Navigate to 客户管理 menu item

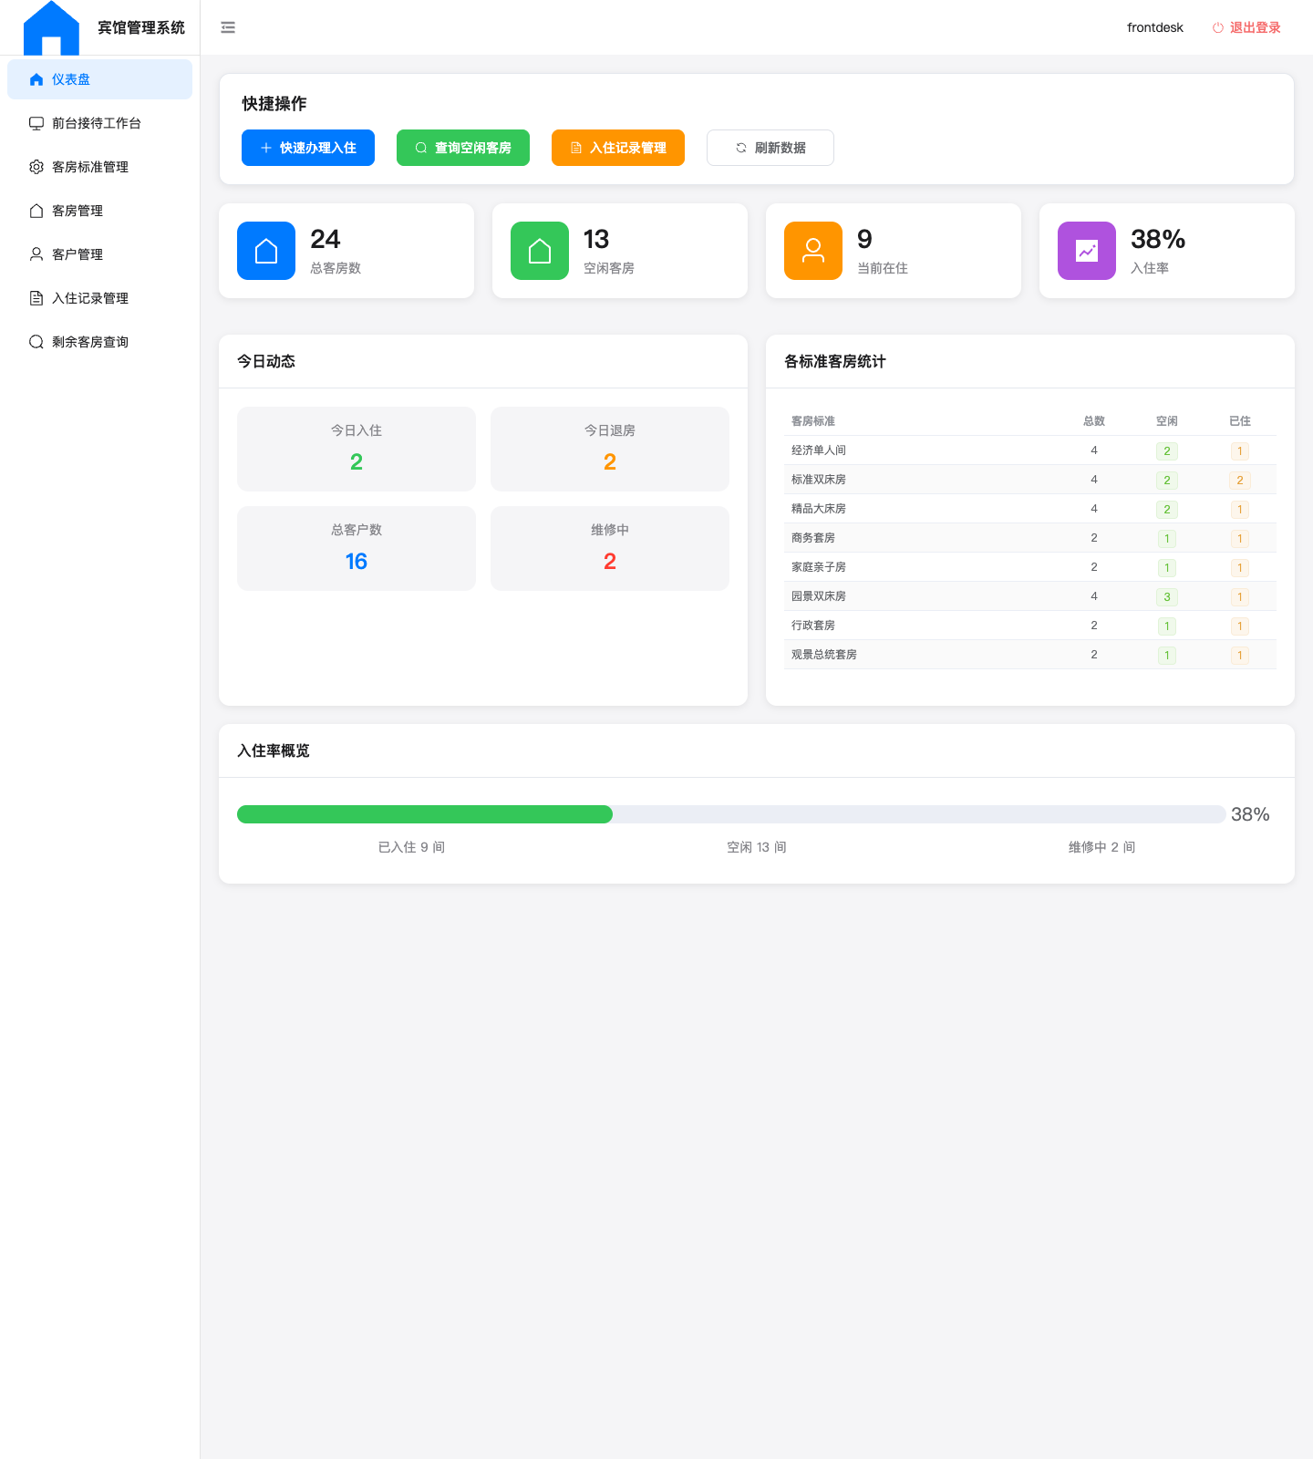point(99,254)
